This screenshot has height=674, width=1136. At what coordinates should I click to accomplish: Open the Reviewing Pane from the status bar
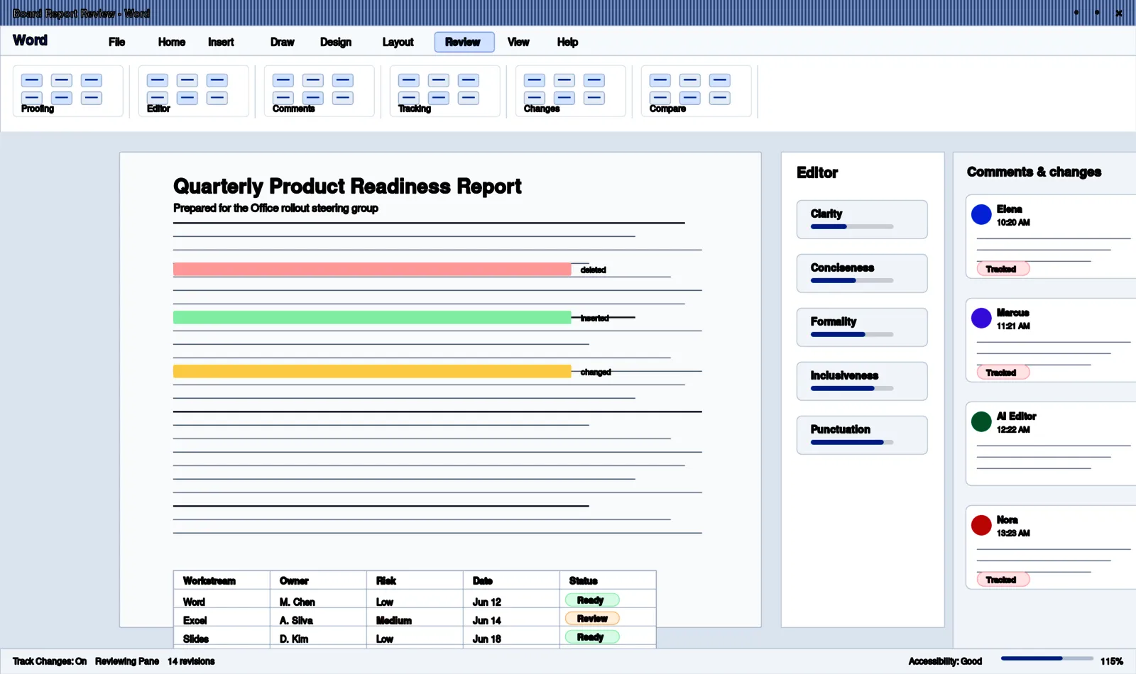coord(127,661)
